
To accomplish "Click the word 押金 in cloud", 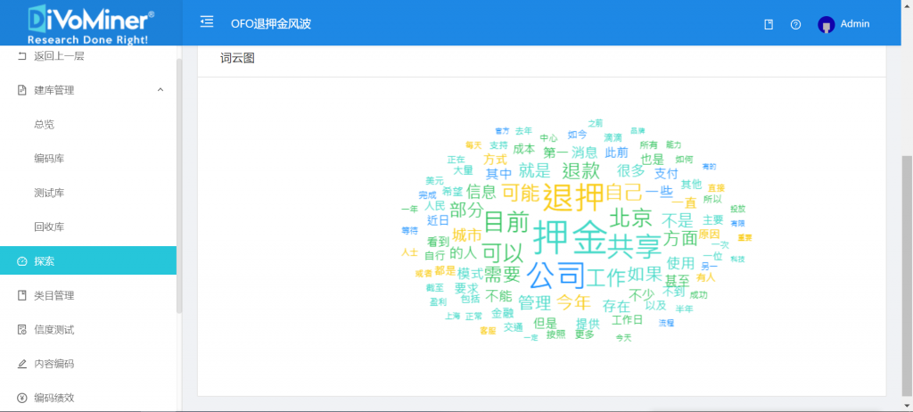I will point(570,236).
